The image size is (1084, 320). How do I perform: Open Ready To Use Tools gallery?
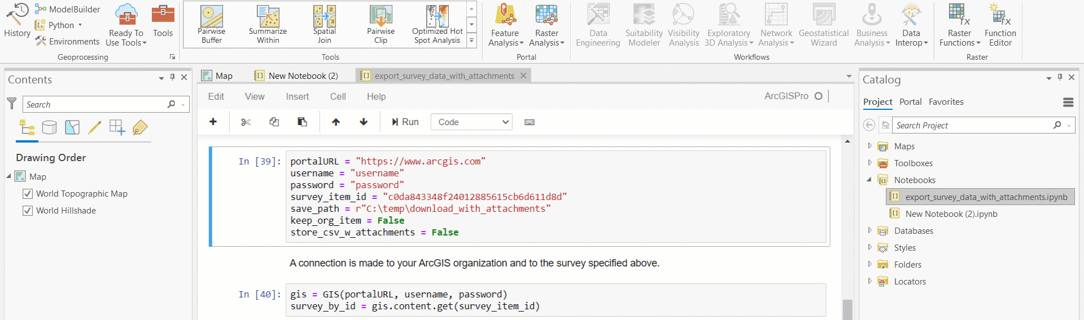click(126, 25)
